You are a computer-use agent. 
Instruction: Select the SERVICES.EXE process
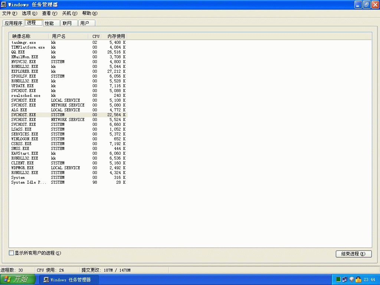click(68, 134)
